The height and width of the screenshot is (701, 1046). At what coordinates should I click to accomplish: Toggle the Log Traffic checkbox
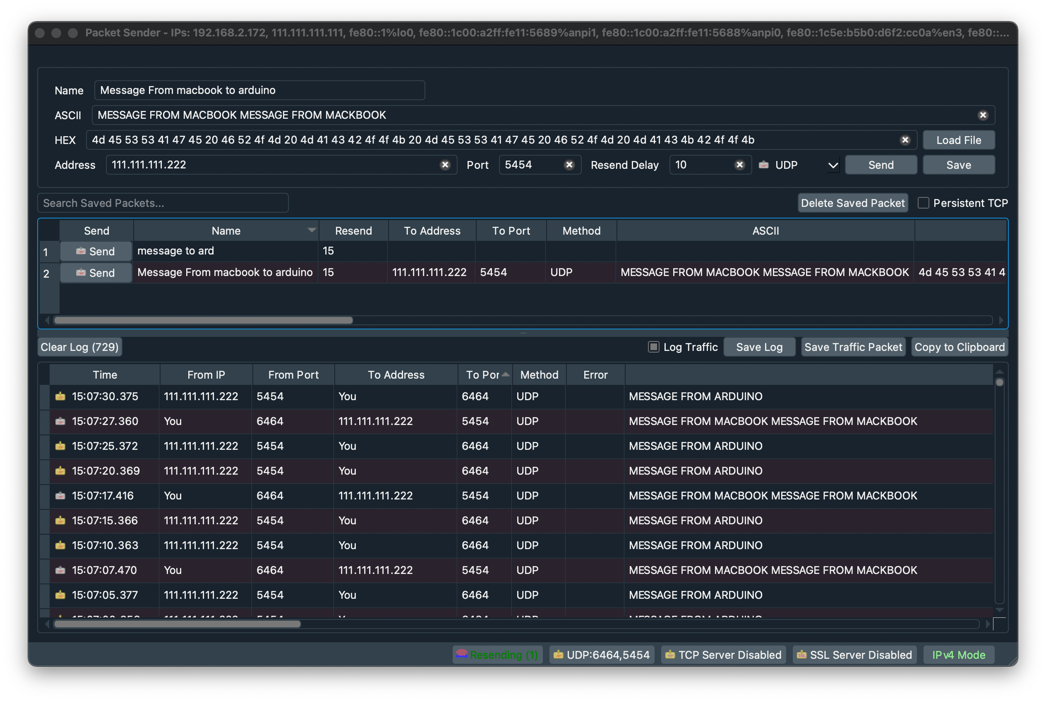pos(653,346)
